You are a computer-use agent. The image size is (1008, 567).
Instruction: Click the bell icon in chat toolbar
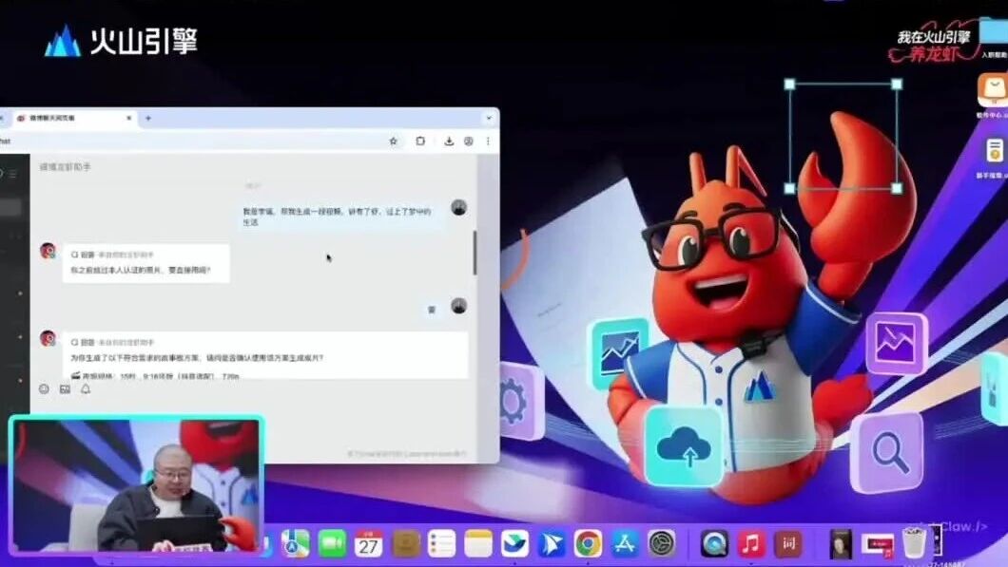pyautogui.click(x=86, y=389)
